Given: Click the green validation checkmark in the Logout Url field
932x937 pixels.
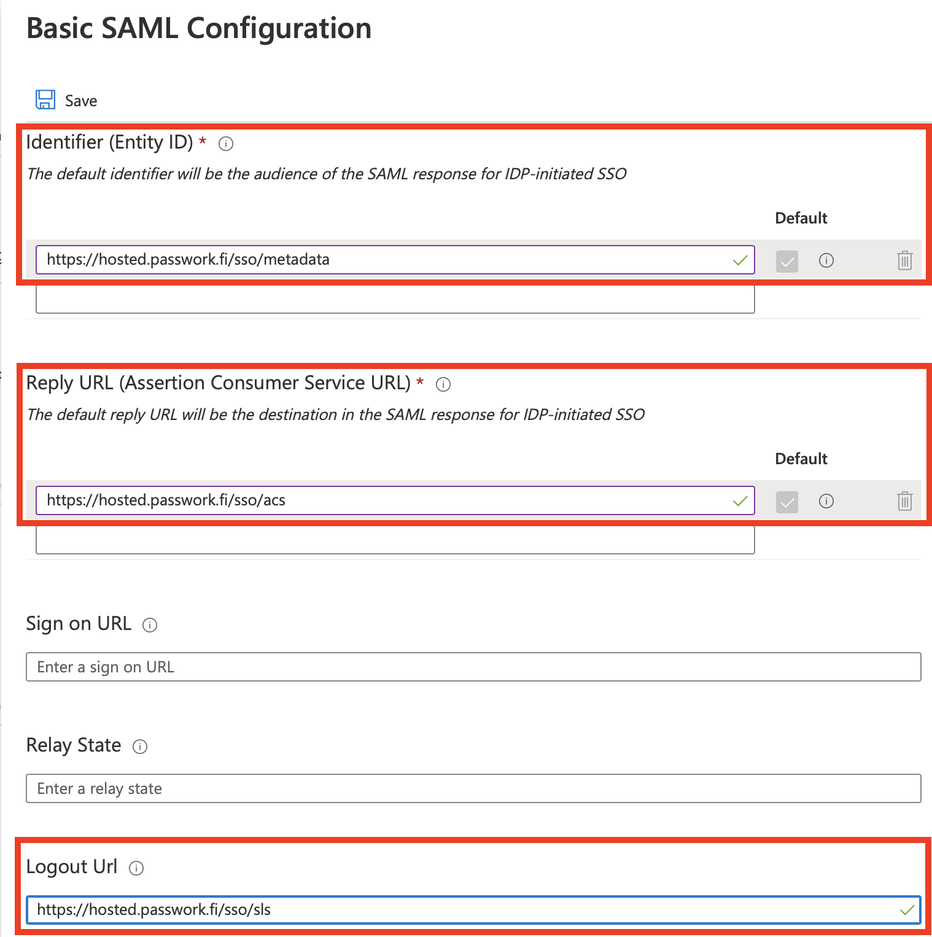Looking at the screenshot, I should coord(908,910).
